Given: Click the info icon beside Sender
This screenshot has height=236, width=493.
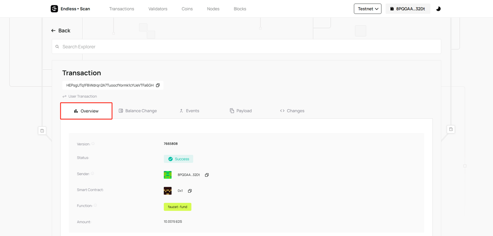Looking at the screenshot, I should 92,174.
